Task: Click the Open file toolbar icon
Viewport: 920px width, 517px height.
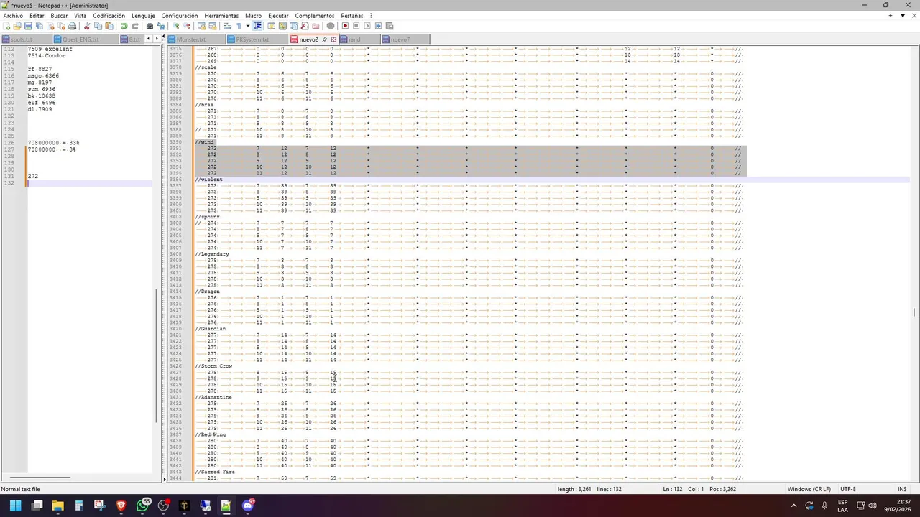Action: click(x=17, y=26)
